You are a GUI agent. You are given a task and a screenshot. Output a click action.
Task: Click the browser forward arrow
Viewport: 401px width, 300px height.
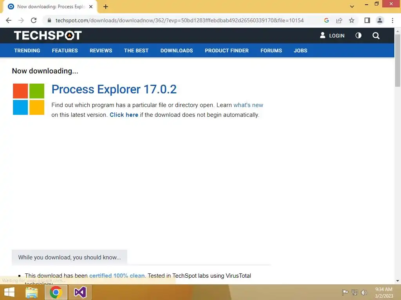tap(21, 20)
